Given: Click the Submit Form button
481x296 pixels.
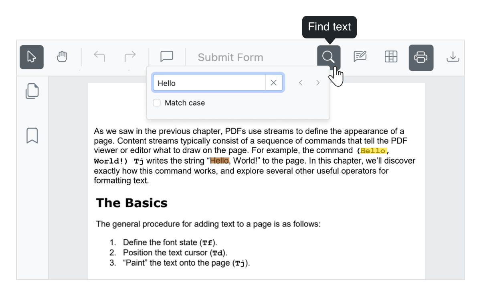Looking at the screenshot, I should (x=230, y=57).
